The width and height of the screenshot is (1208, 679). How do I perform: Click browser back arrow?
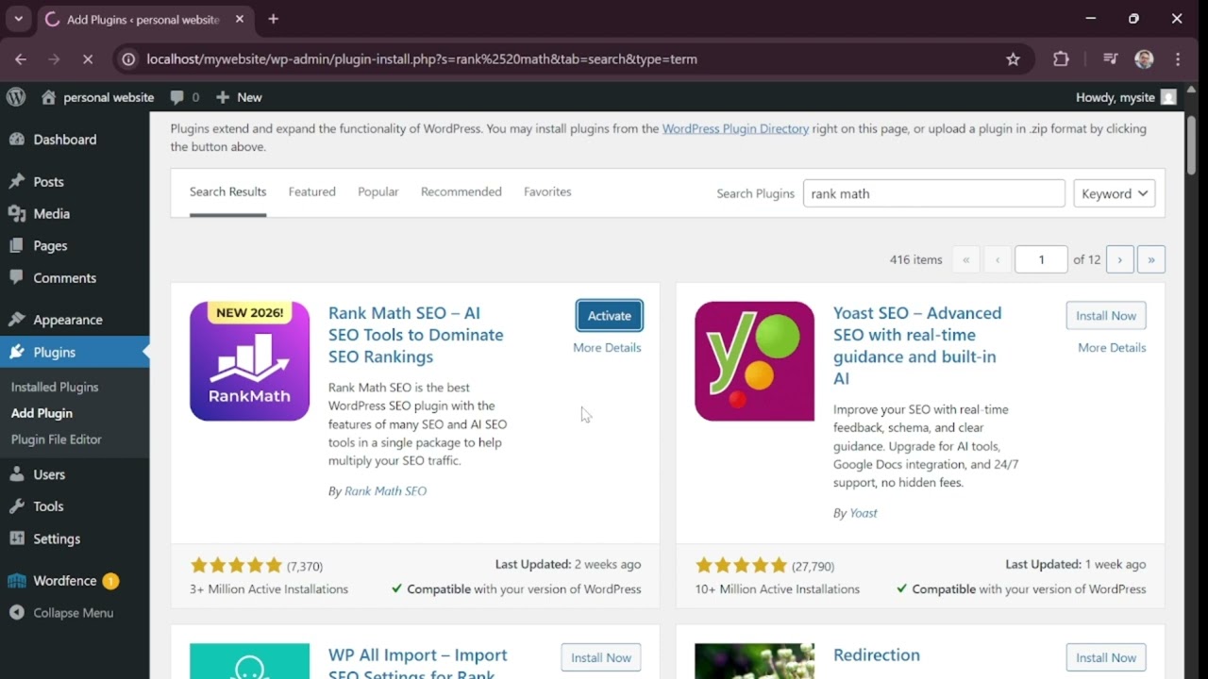[21, 59]
